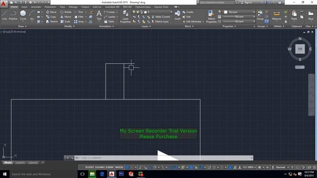
Task: Click the Rotate tool
Action: point(66,12)
